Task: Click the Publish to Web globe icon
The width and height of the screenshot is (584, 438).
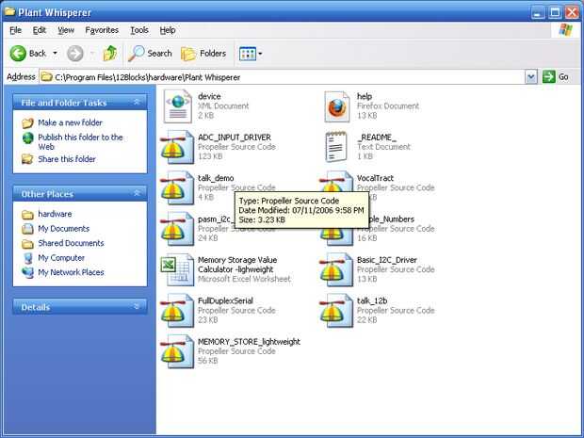Action: click(x=28, y=138)
